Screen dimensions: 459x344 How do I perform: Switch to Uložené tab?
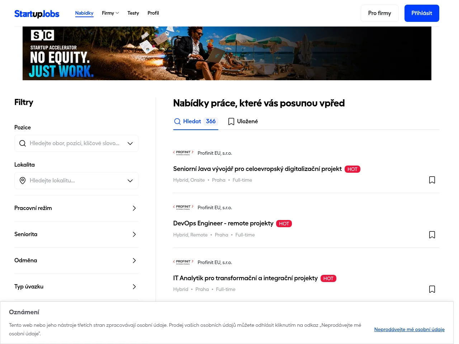pos(243,121)
